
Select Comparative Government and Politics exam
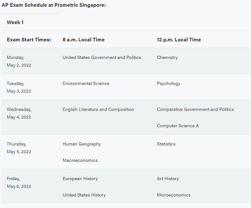195,109
